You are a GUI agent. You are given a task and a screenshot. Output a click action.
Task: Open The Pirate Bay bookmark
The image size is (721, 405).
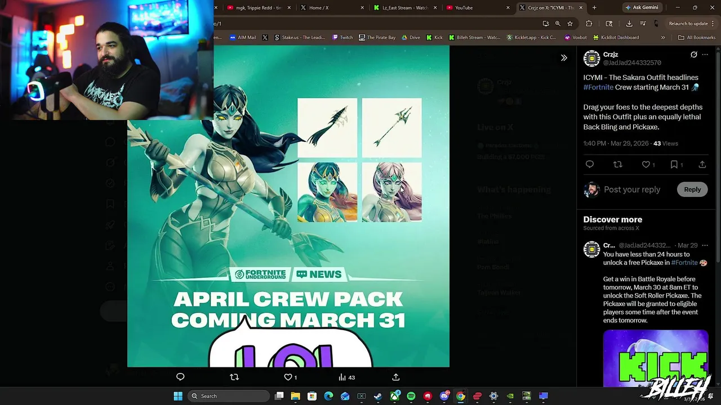tap(377, 38)
